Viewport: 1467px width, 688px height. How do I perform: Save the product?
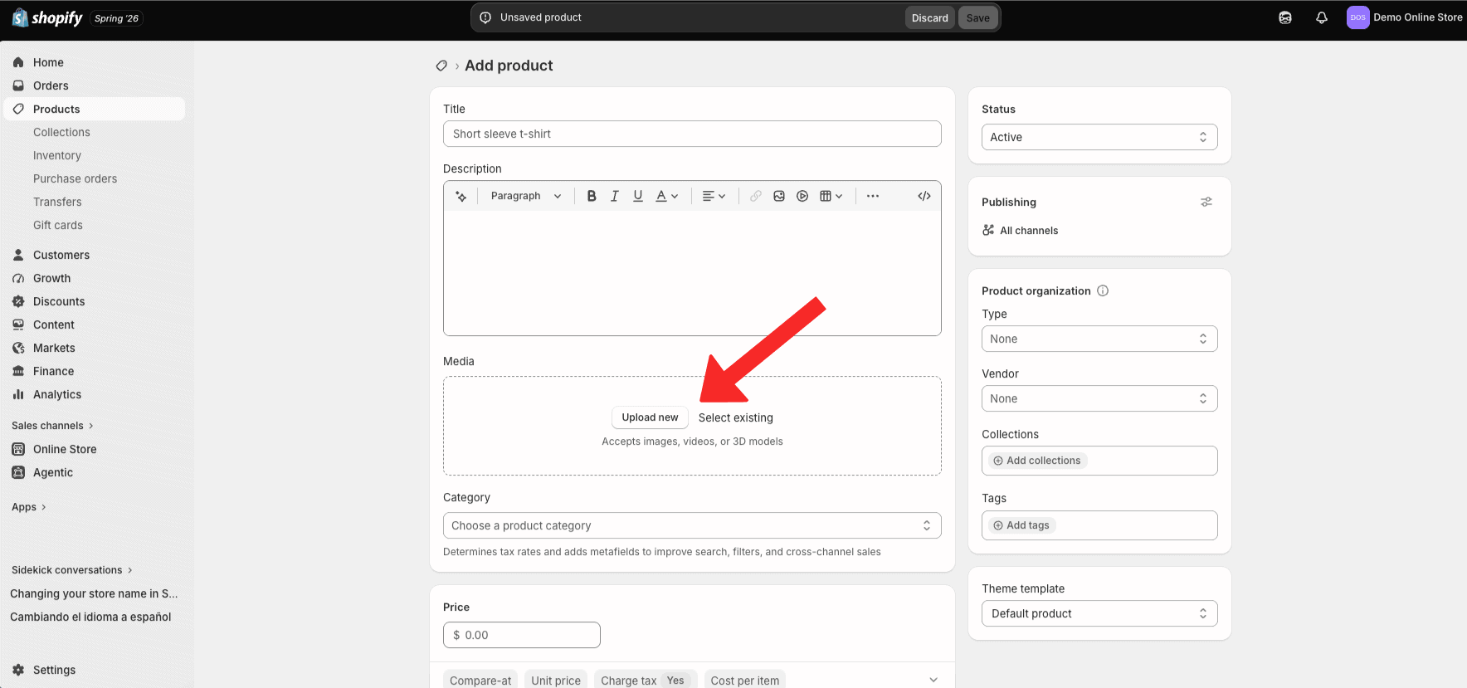point(977,17)
